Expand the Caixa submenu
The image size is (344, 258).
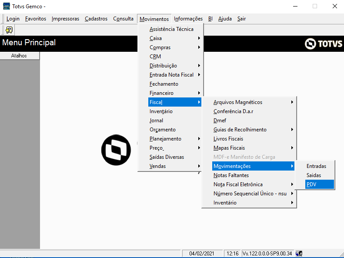(175, 38)
